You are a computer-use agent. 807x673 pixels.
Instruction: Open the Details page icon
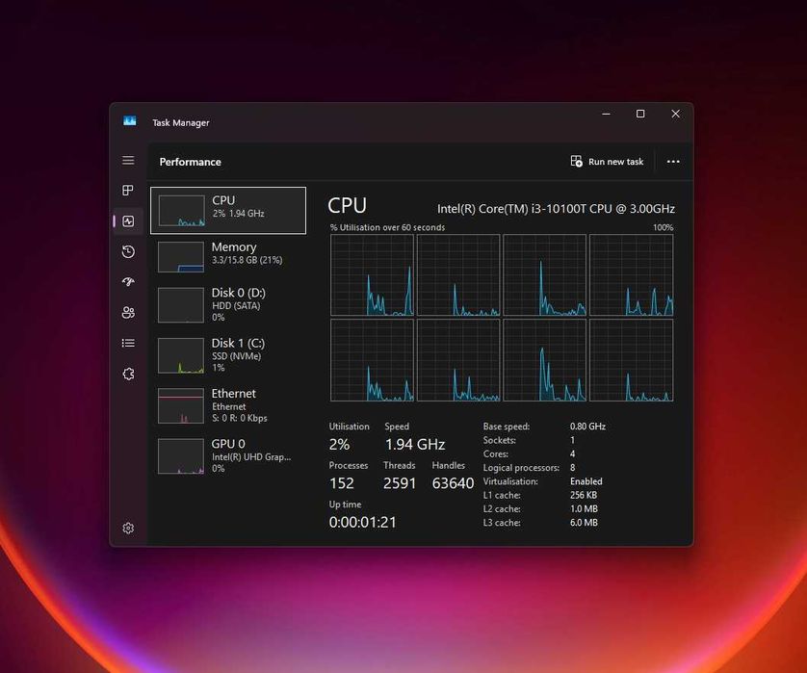point(128,343)
